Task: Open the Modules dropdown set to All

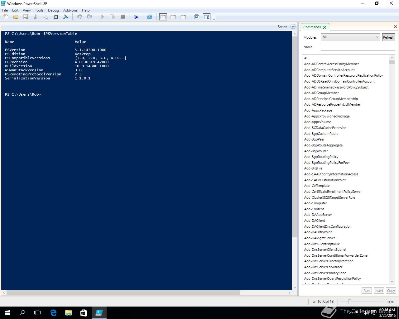Action: 350,37
